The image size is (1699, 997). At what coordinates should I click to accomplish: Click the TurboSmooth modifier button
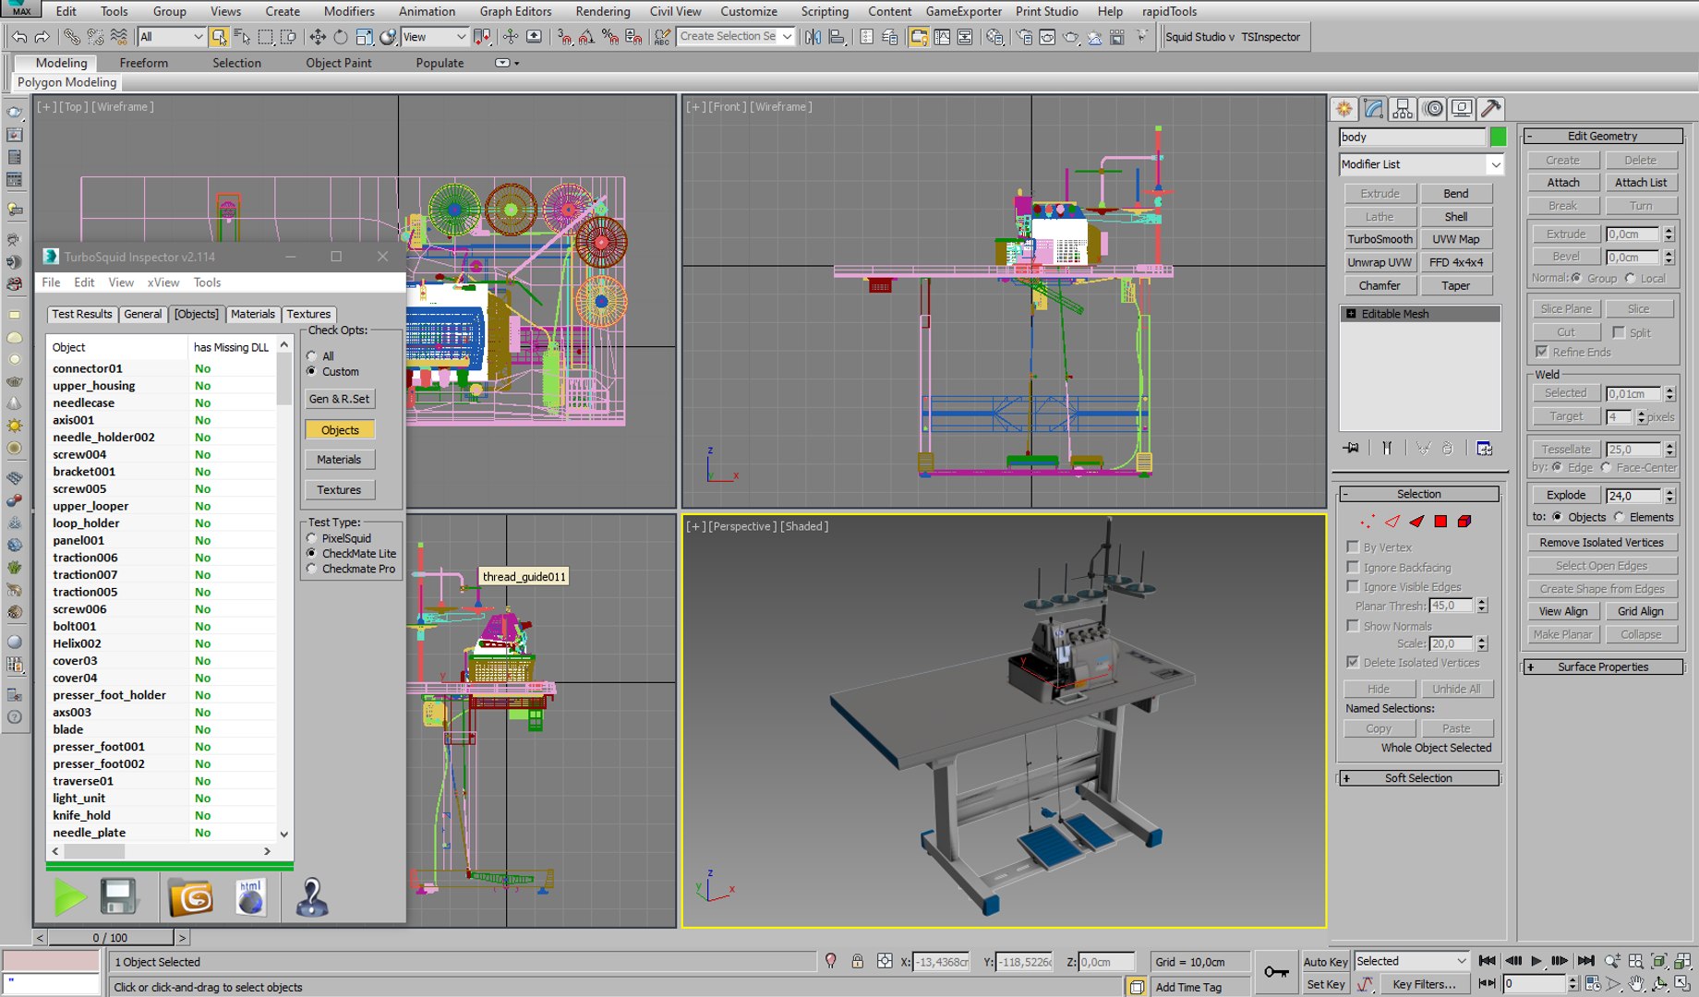[1380, 239]
